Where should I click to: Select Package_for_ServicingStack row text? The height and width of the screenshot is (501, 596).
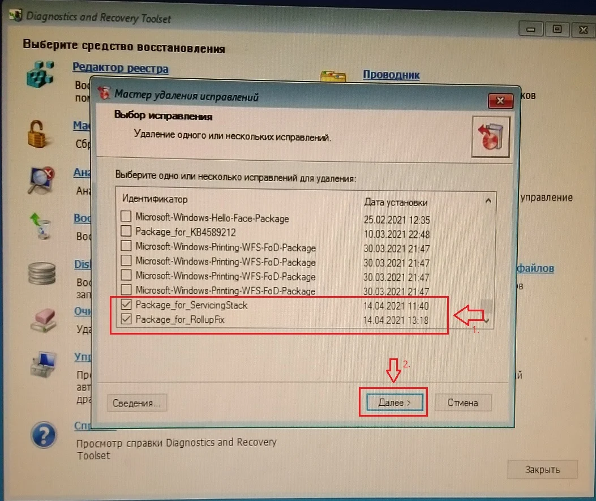(x=191, y=305)
